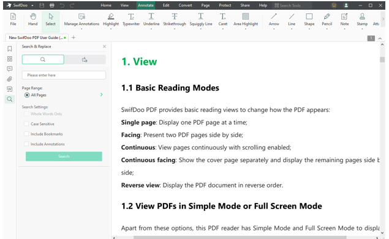Open Manage Annotations
The height and width of the screenshot is (239, 389).
coord(81,20)
